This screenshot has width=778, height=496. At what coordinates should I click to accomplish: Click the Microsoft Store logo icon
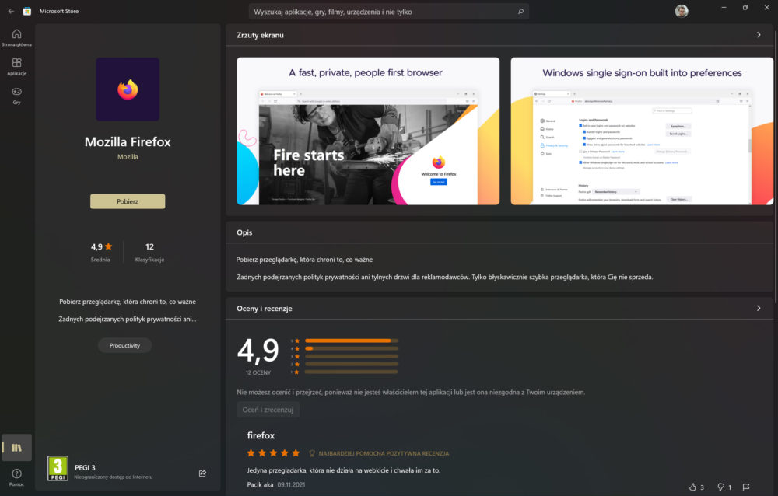pos(27,11)
